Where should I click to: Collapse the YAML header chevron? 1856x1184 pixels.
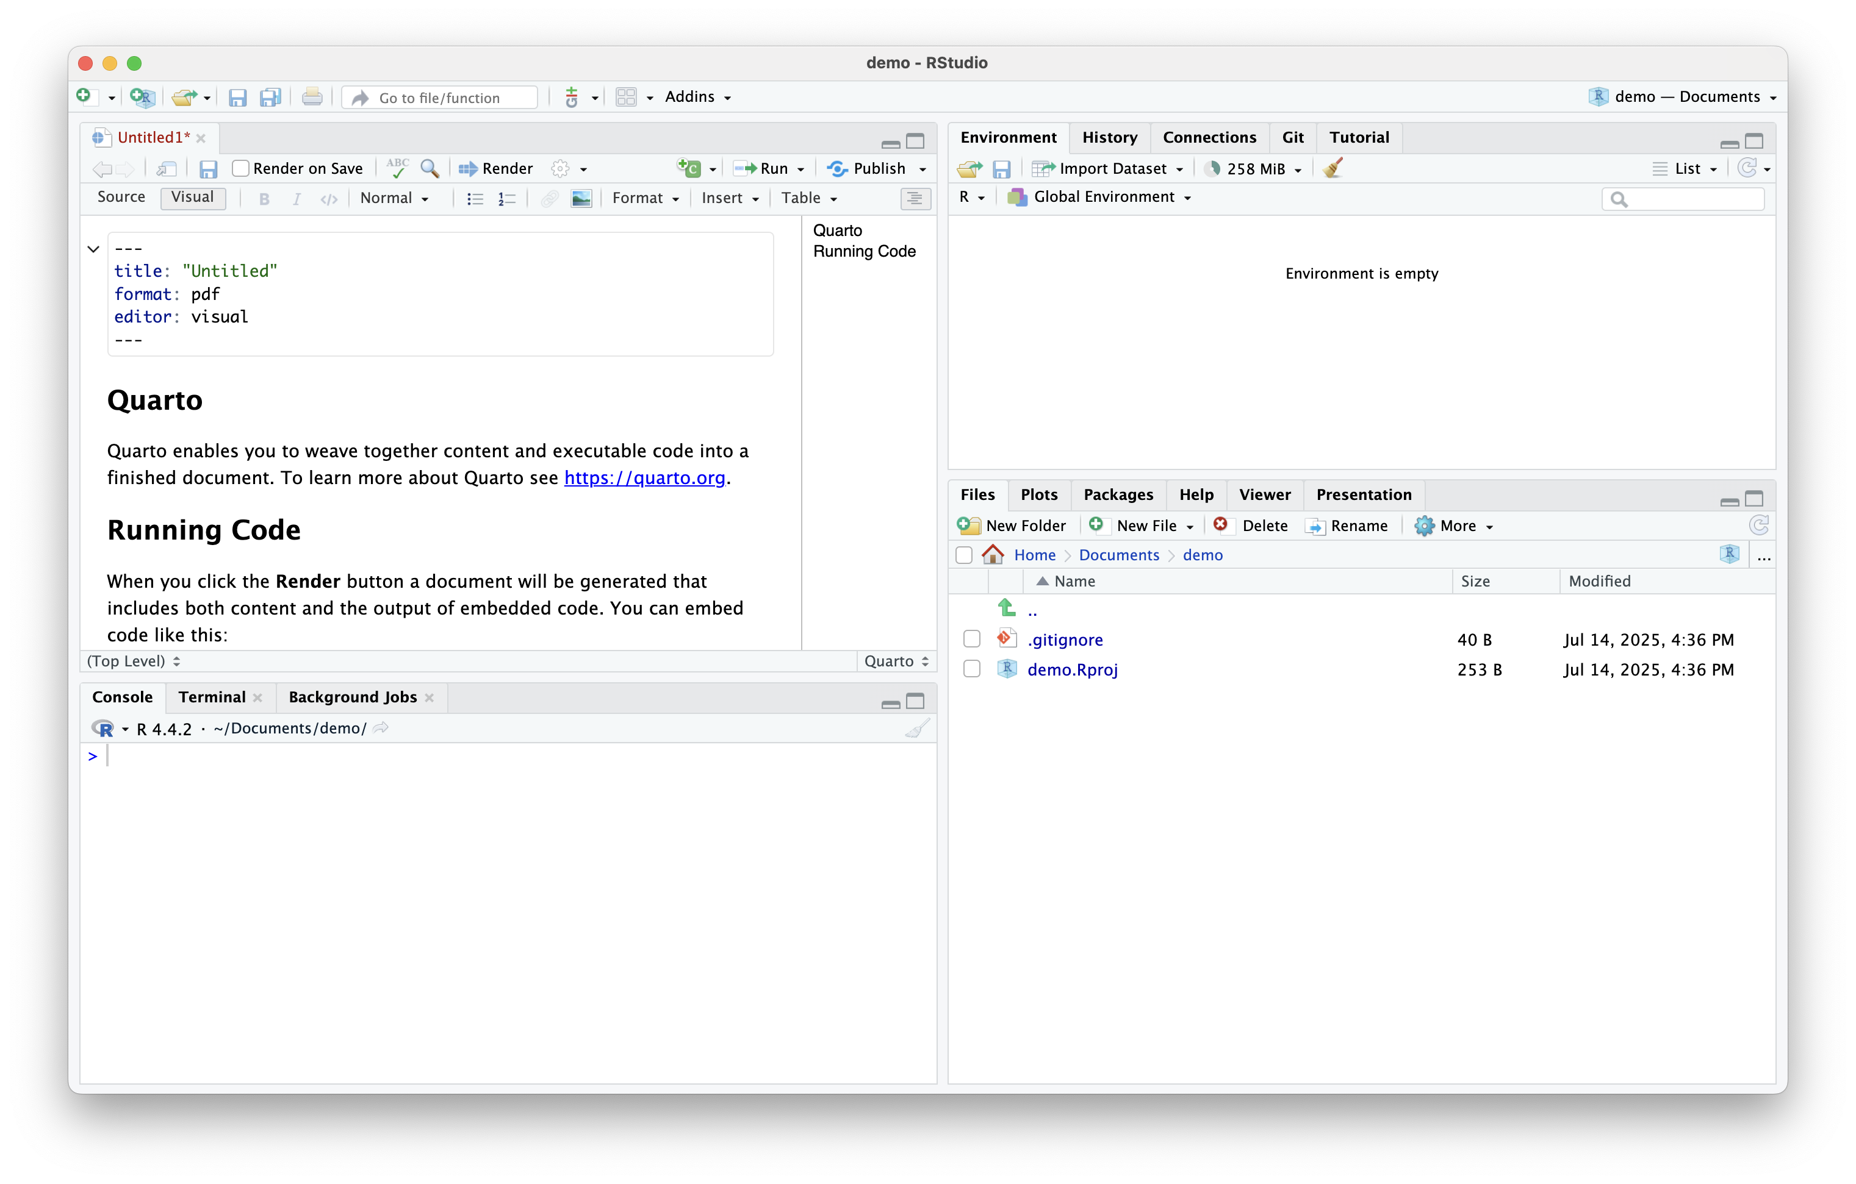pos(93,249)
